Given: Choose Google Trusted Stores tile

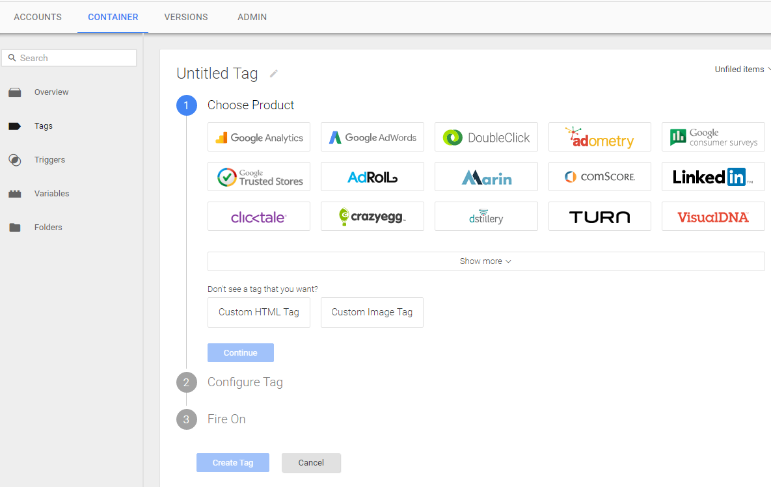Looking at the screenshot, I should pos(259,176).
